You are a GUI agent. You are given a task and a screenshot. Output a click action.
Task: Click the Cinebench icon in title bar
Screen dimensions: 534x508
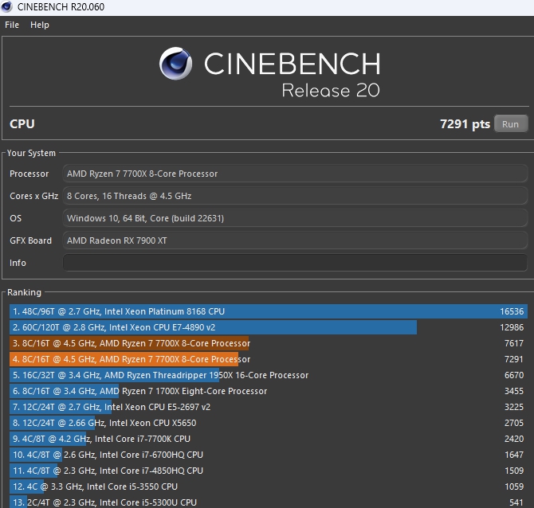point(6,6)
